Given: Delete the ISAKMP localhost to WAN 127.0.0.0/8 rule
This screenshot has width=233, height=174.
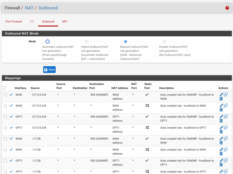Looking at the screenshot, I should coord(221,99).
